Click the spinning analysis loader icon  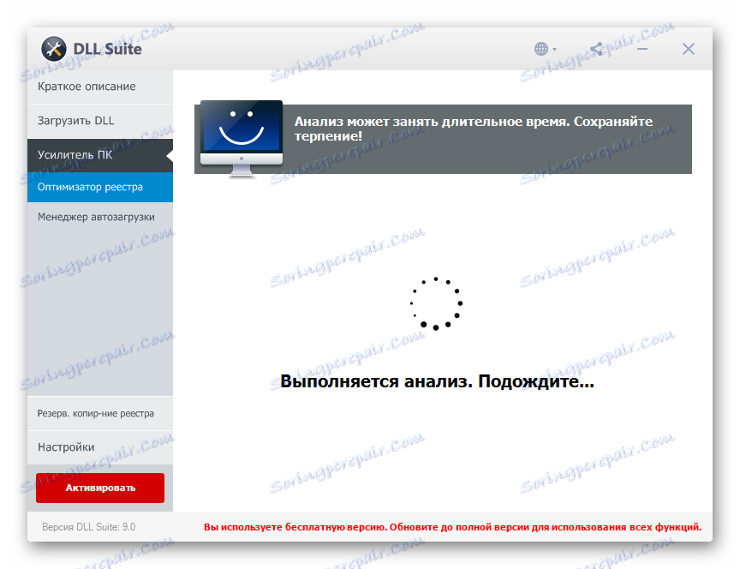pos(437,303)
